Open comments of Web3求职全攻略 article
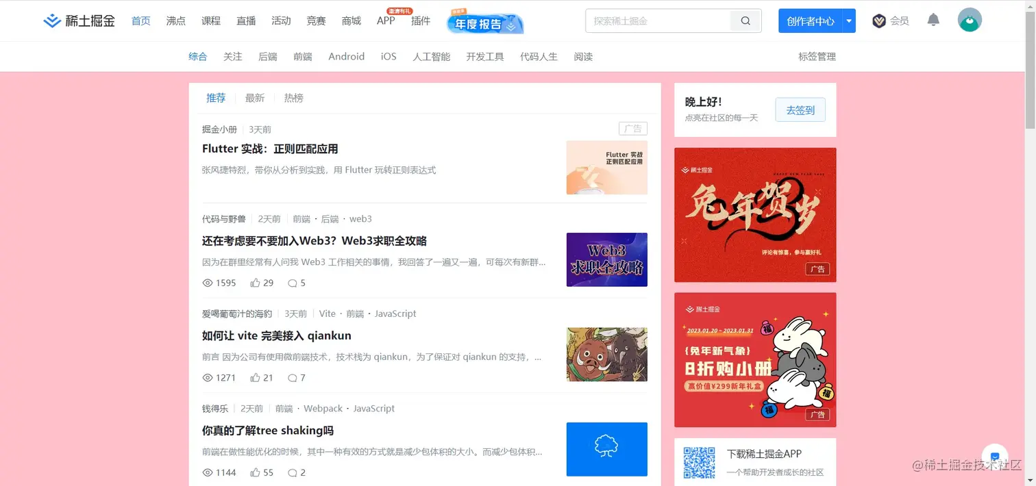The image size is (1036, 486). [293, 283]
